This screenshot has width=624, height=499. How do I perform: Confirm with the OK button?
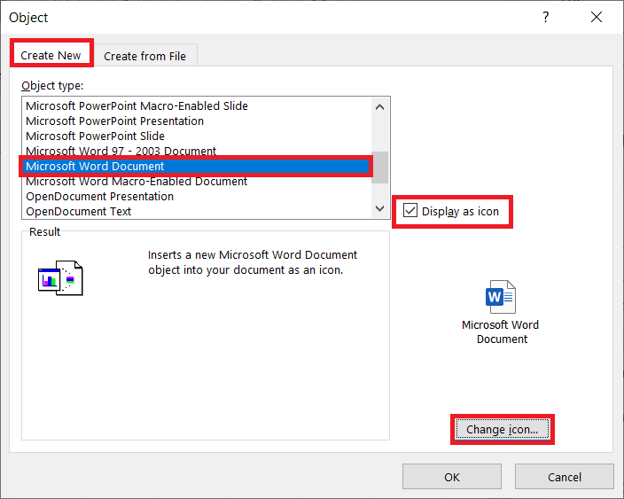coord(452,476)
